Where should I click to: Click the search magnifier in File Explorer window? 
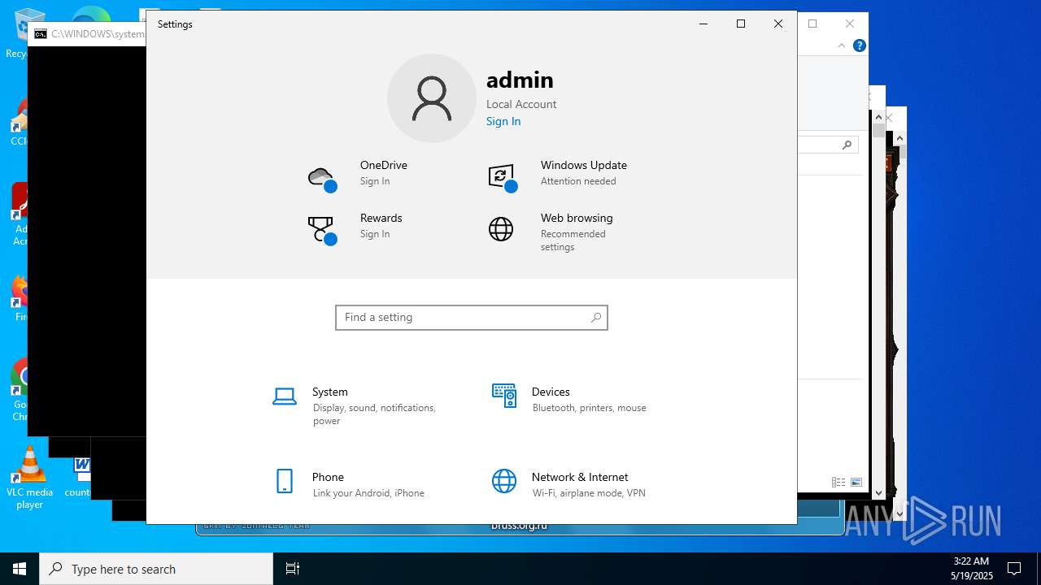[x=847, y=145]
